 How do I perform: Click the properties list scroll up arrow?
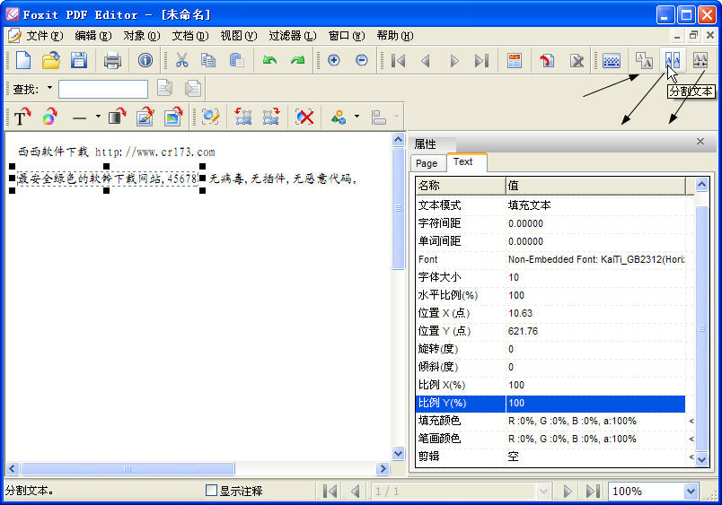coord(701,185)
